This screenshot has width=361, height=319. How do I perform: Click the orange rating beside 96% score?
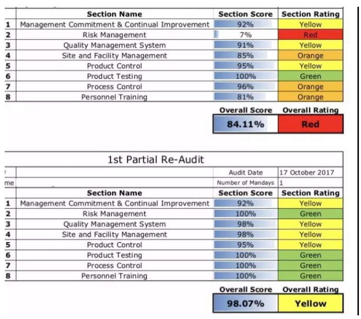point(310,87)
